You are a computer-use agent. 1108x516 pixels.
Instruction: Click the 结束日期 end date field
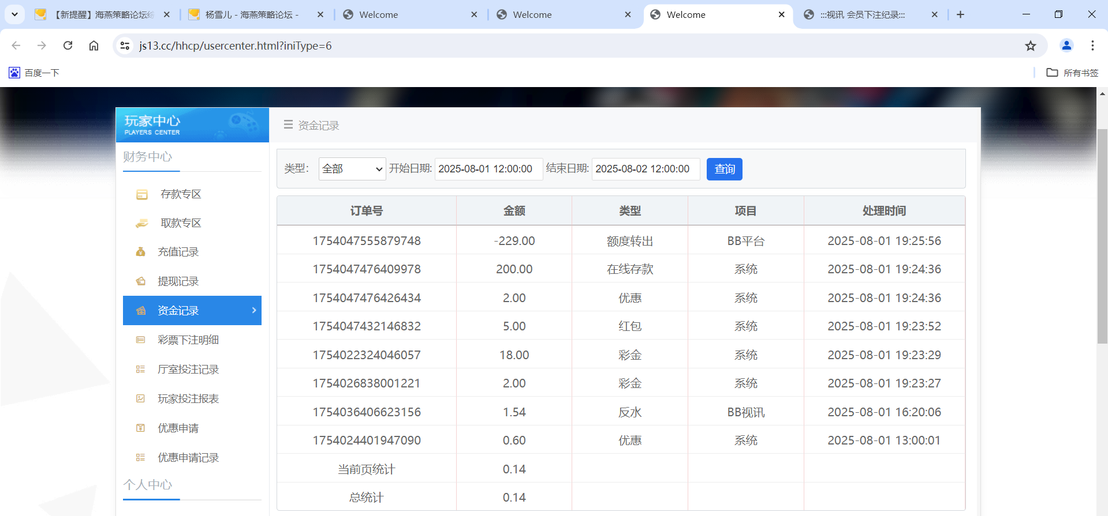[x=646, y=169]
